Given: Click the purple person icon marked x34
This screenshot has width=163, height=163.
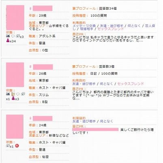Looking at the screenshot, I should [x=8, y=40].
